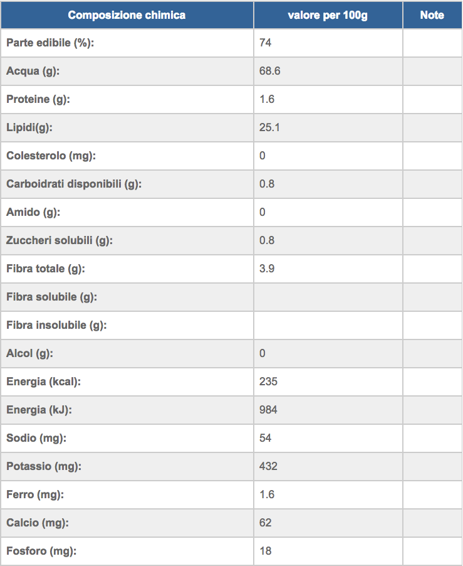Click the Potassio (mg) value 432
The image size is (463, 566).
click(268, 466)
